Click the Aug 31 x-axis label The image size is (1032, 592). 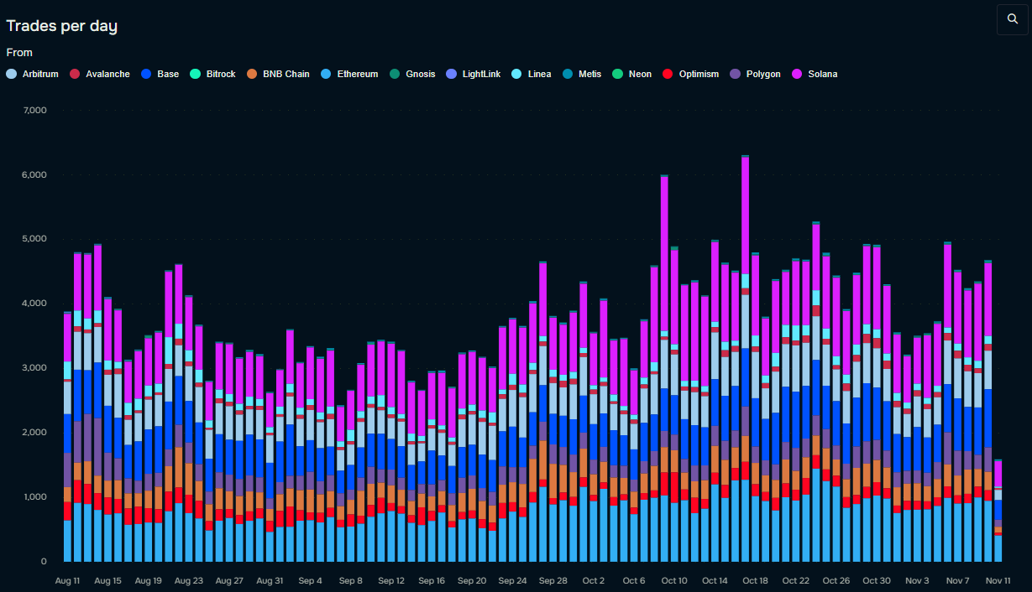click(x=270, y=580)
